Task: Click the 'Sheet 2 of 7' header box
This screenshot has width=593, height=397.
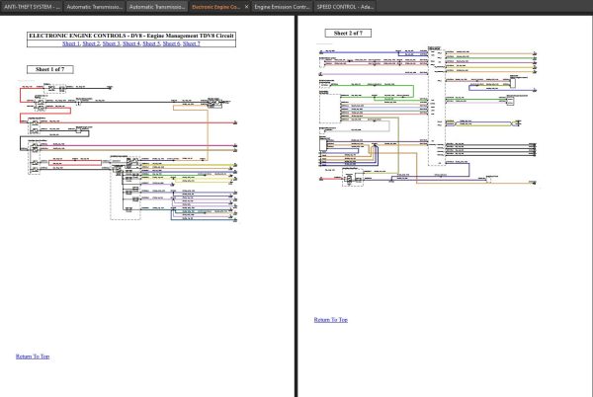Action: tap(349, 33)
